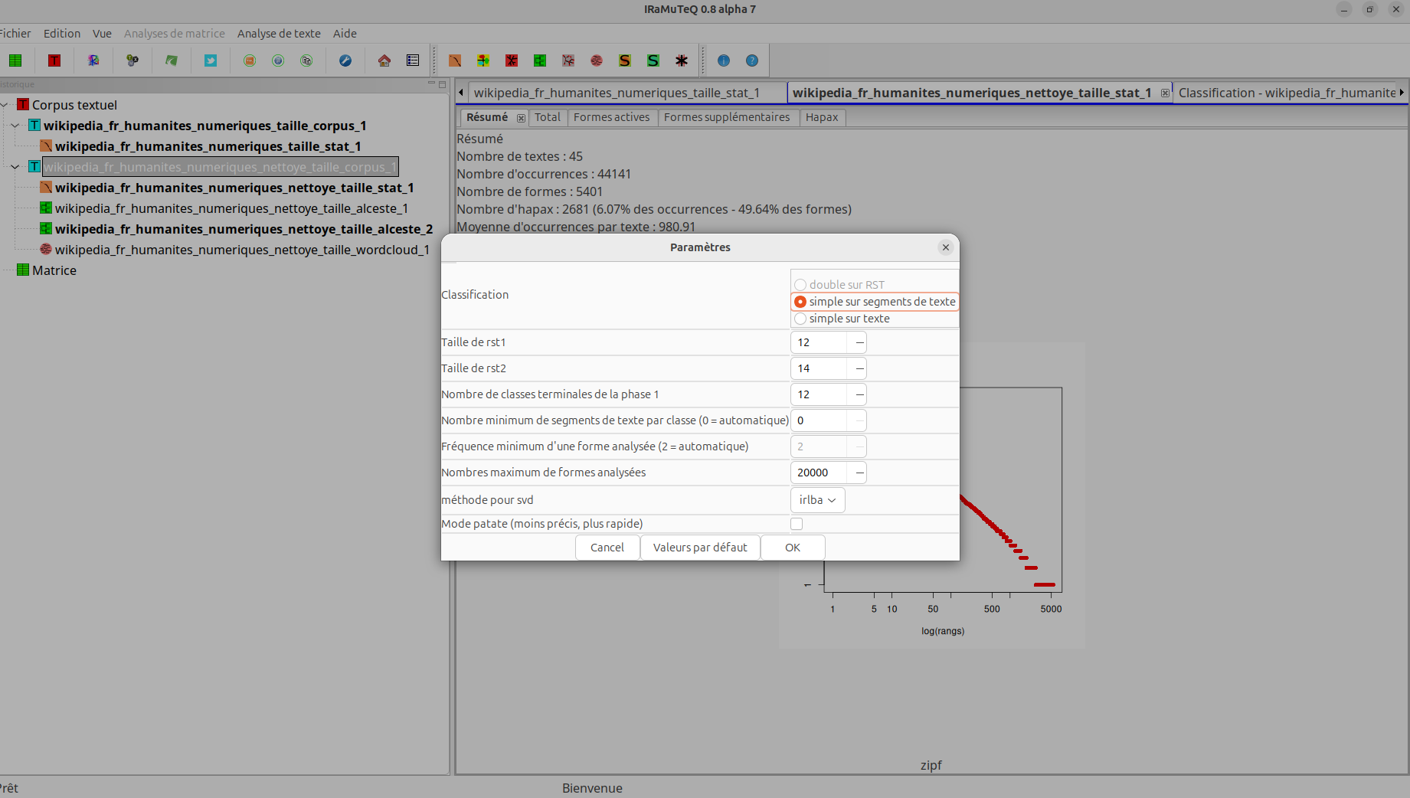Image resolution: width=1410 pixels, height=798 pixels.
Task: Click the list view icon beside home
Action: pos(413,61)
